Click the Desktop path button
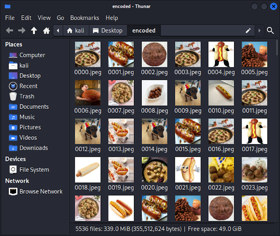Screen dimensions: 280x236 (x=108, y=31)
